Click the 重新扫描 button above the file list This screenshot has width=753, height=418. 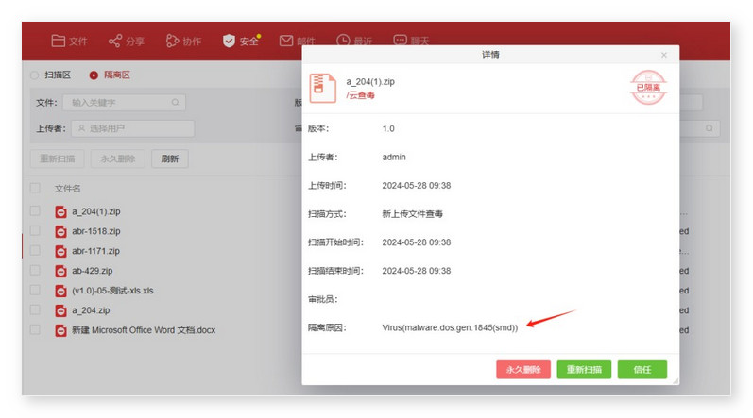pyautogui.click(x=57, y=159)
